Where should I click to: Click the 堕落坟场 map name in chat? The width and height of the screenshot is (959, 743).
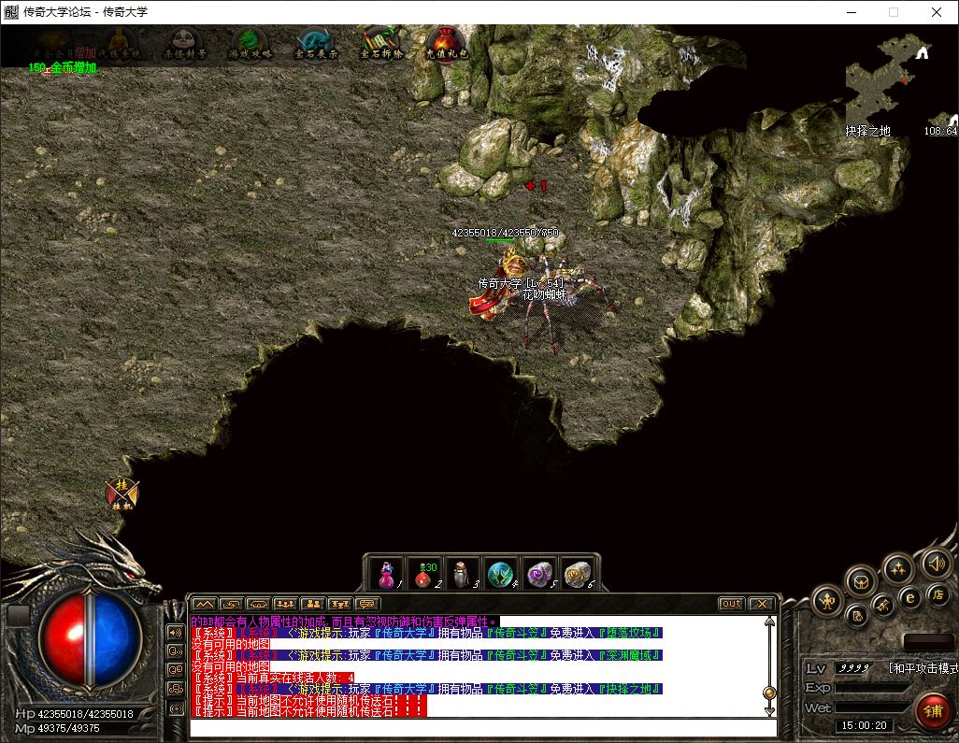(x=629, y=633)
